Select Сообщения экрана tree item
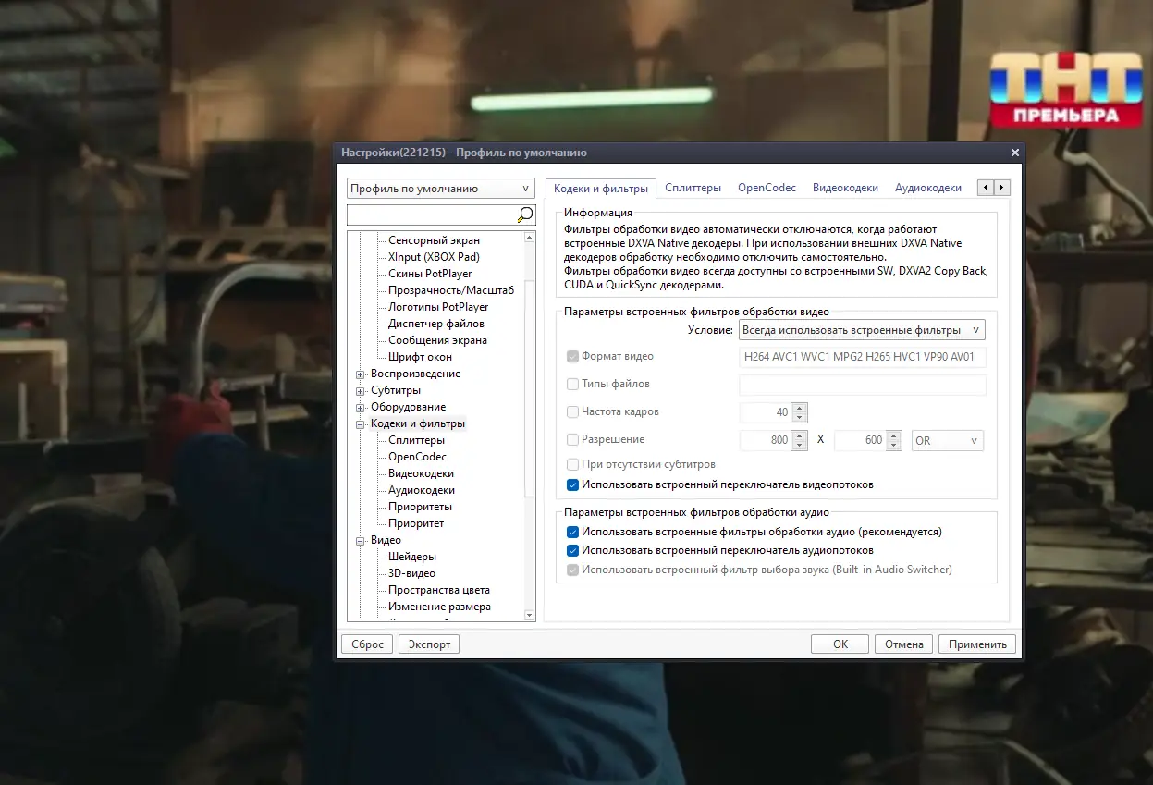The height and width of the screenshot is (785, 1153). (x=437, y=340)
